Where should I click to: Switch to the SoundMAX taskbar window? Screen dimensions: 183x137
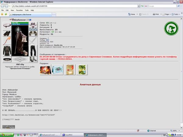pyautogui.click(x=72, y=135)
